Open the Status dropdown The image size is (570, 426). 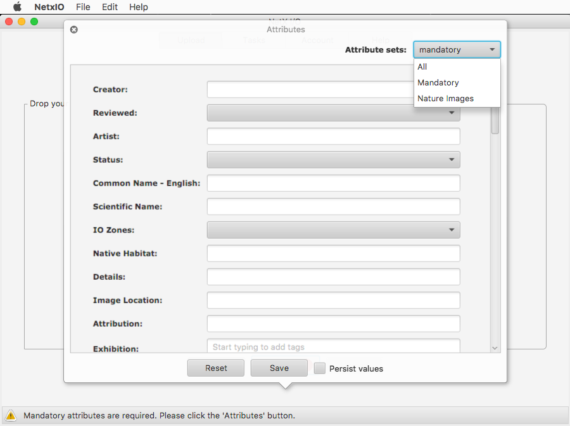point(333,160)
